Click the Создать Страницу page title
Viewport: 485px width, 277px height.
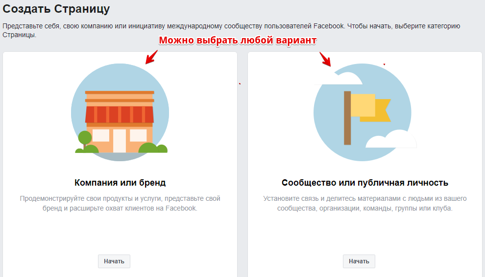(x=56, y=9)
